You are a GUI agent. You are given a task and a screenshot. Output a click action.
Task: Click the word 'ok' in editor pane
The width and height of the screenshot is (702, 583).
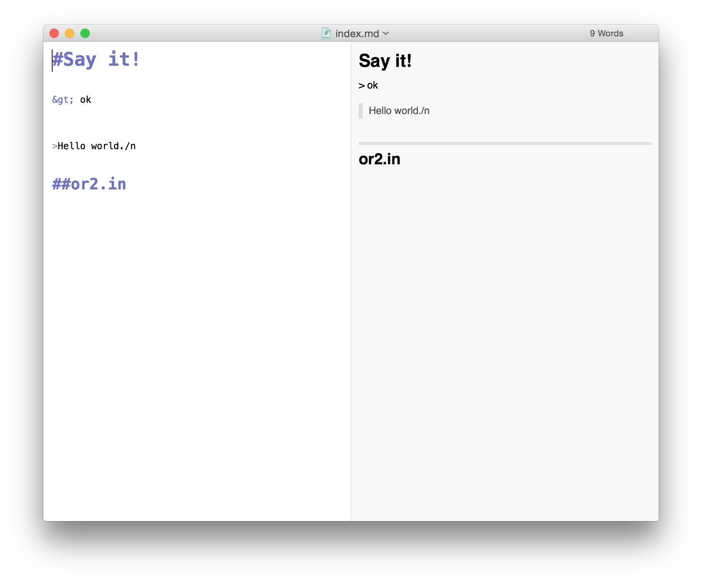(85, 100)
